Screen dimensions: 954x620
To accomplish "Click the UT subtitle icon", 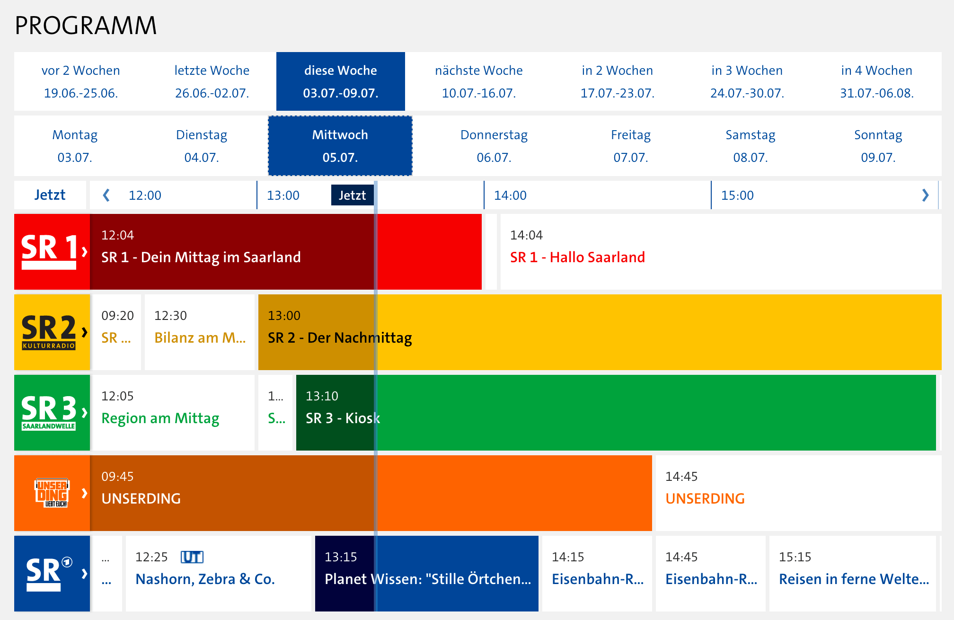I will (192, 557).
